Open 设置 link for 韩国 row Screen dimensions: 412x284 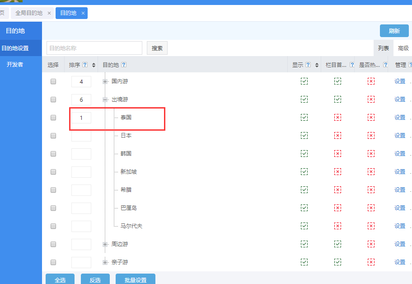(400, 153)
